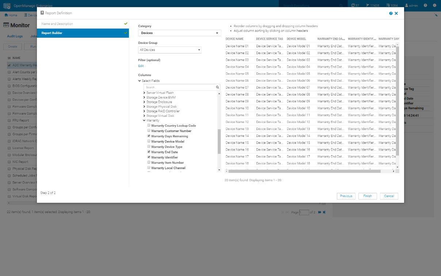Click the Finish button
This screenshot has width=441, height=276.
tap(368, 196)
